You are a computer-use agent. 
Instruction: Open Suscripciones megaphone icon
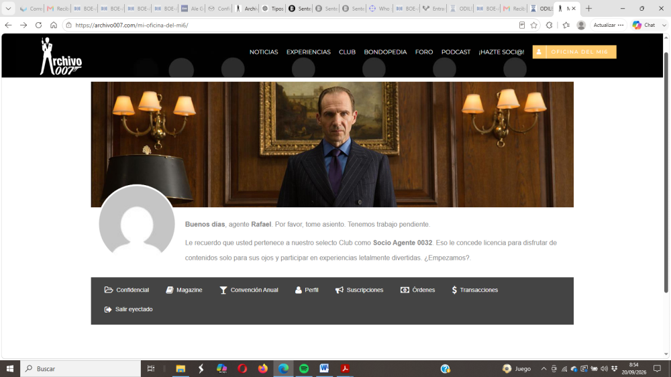click(x=340, y=290)
